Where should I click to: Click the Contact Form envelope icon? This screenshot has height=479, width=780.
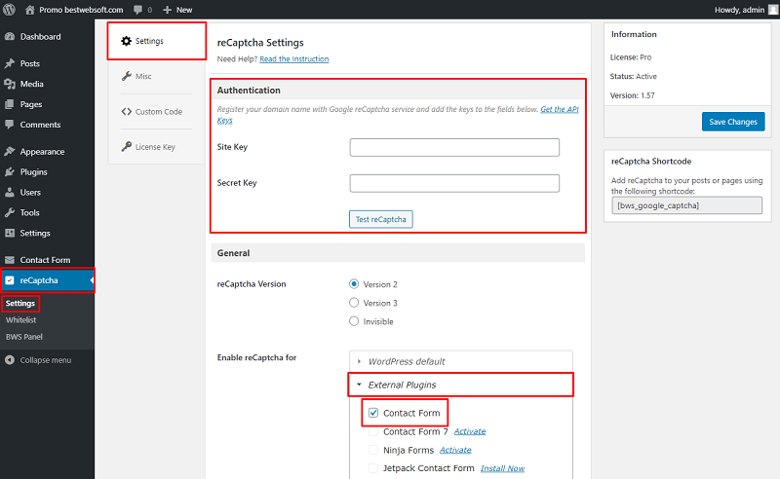(x=10, y=260)
